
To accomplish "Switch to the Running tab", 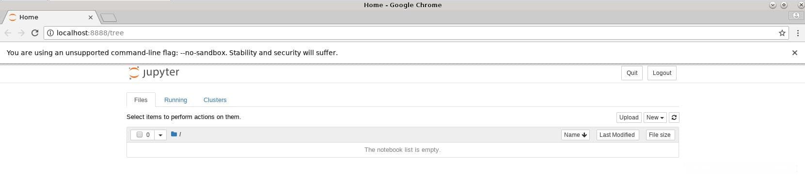I will [x=175, y=100].
